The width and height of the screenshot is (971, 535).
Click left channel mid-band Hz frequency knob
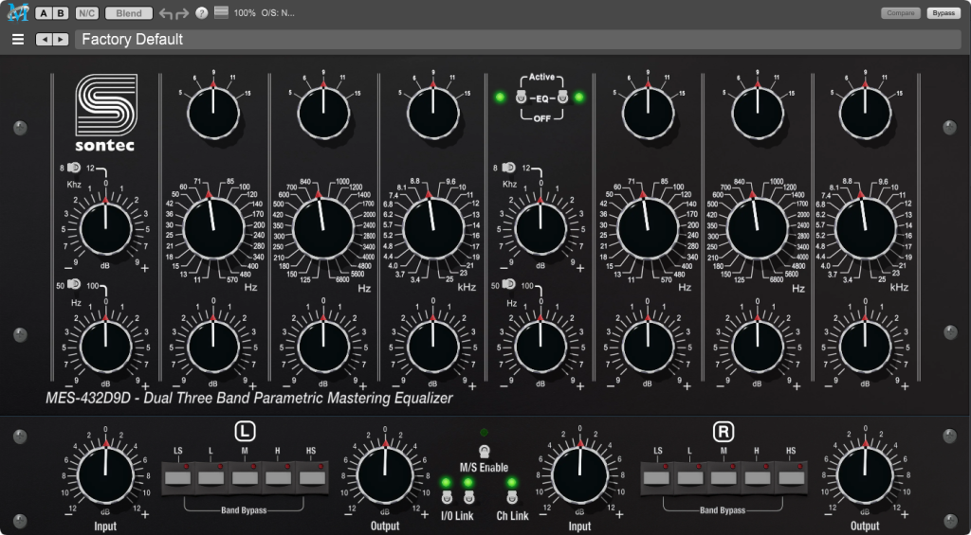[323, 228]
